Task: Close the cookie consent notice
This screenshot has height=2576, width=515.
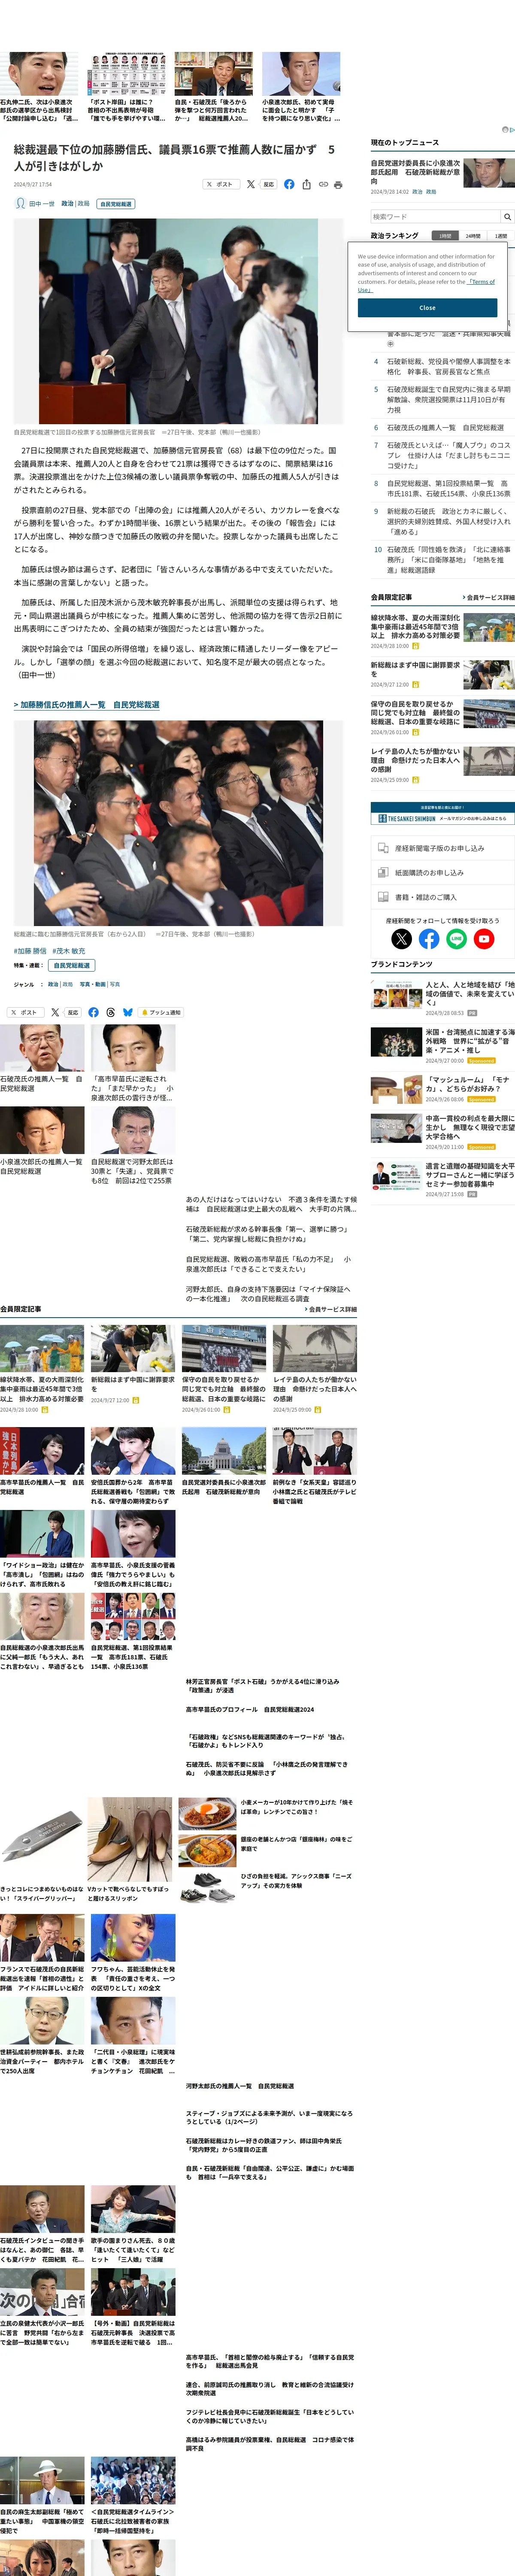Action: [x=427, y=308]
